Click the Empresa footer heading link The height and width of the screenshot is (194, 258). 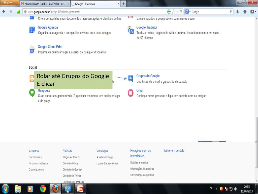(x=34, y=151)
